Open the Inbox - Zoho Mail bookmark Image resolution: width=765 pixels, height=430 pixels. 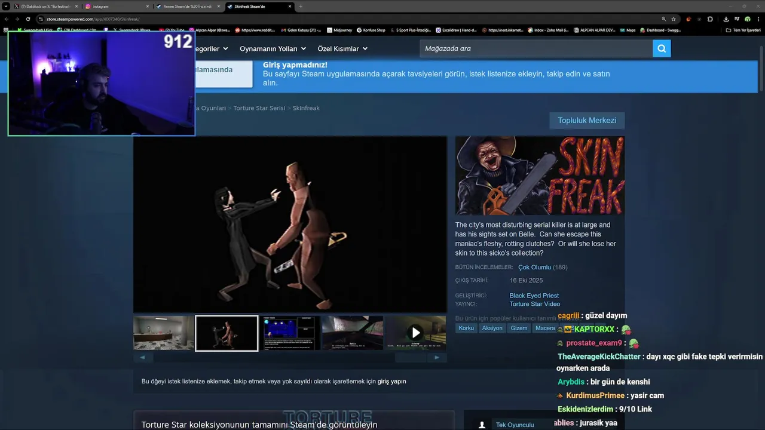(x=549, y=30)
